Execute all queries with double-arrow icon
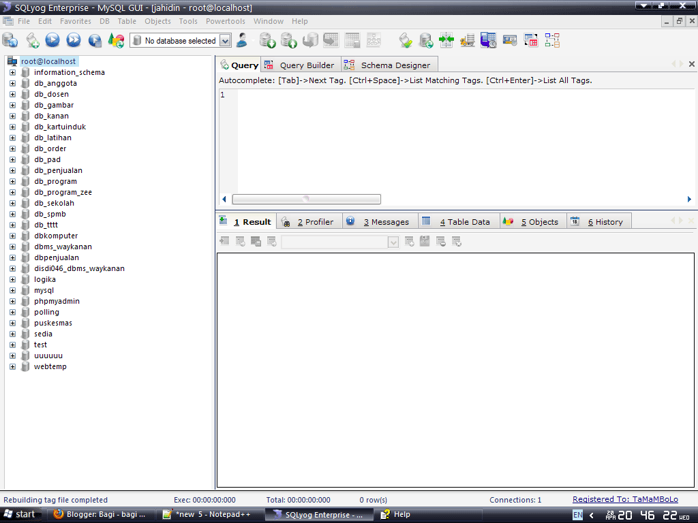Image resolution: width=698 pixels, height=523 pixels. click(74, 40)
